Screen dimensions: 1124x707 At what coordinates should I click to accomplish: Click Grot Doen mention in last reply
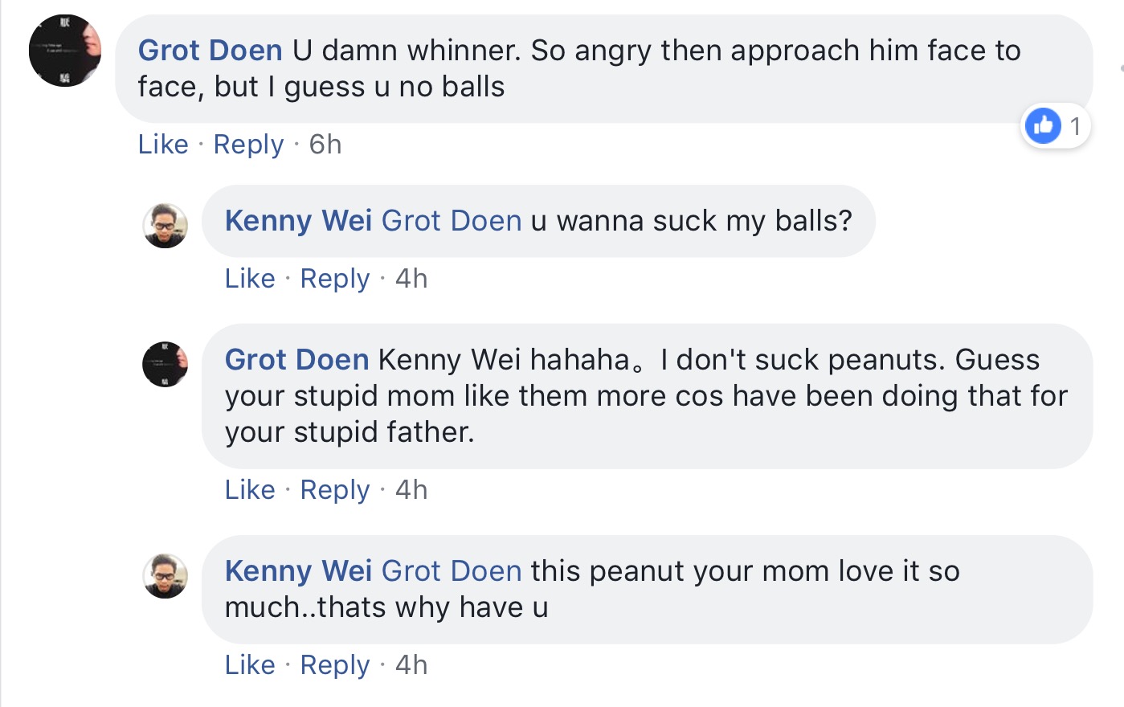pyautogui.click(x=452, y=571)
